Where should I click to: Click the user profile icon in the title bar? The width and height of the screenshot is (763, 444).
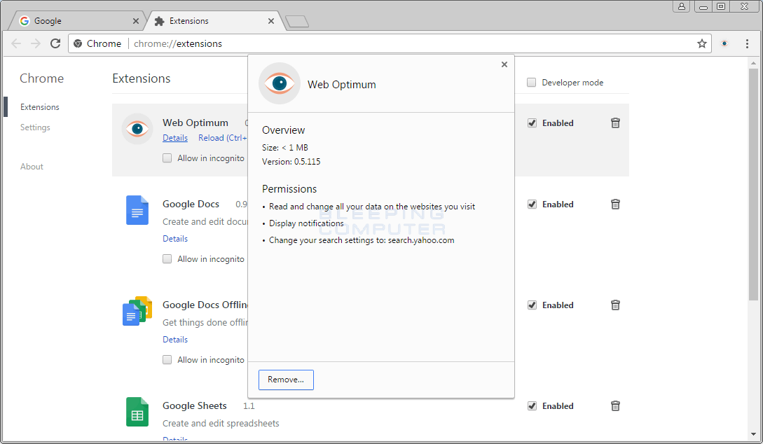click(x=682, y=6)
